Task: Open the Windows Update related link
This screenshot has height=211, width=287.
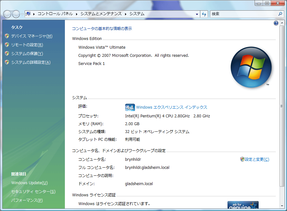Action: pyautogui.click(x=29, y=183)
